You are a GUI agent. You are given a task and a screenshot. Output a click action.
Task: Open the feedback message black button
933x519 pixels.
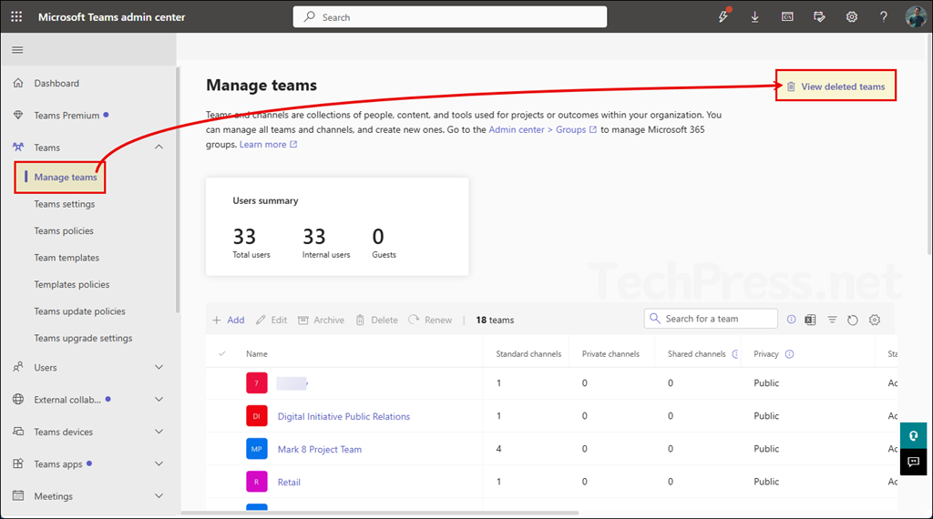(x=913, y=462)
